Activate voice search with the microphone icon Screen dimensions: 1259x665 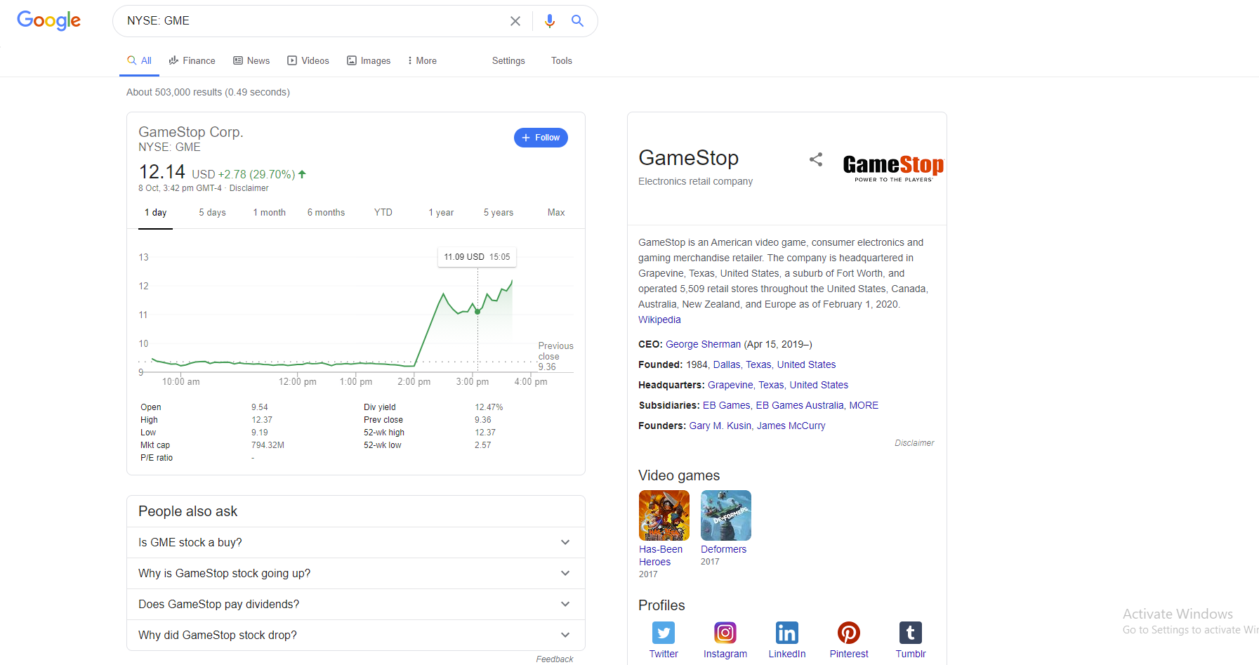point(551,21)
